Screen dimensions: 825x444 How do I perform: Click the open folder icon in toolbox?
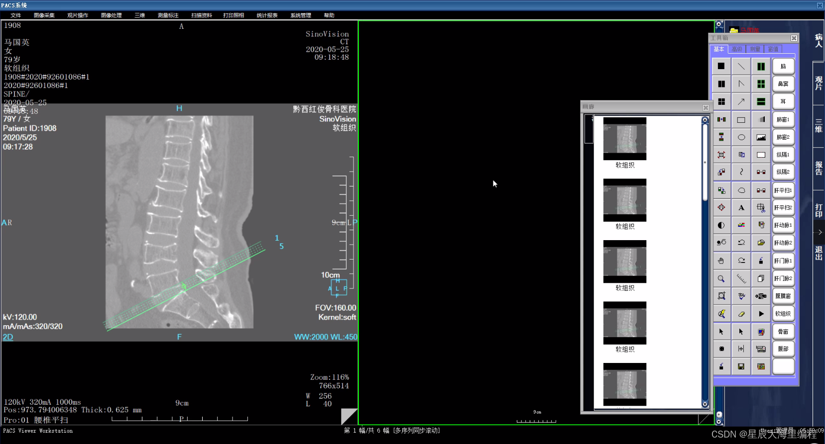[761, 243]
